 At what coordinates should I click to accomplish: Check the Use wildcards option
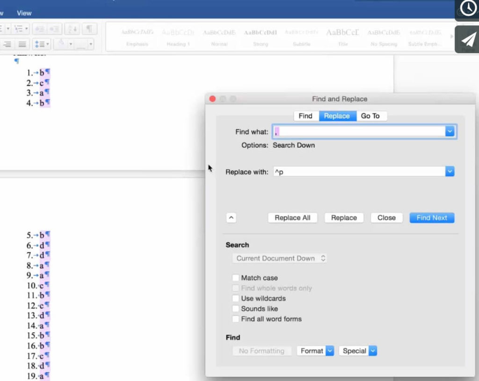point(236,298)
